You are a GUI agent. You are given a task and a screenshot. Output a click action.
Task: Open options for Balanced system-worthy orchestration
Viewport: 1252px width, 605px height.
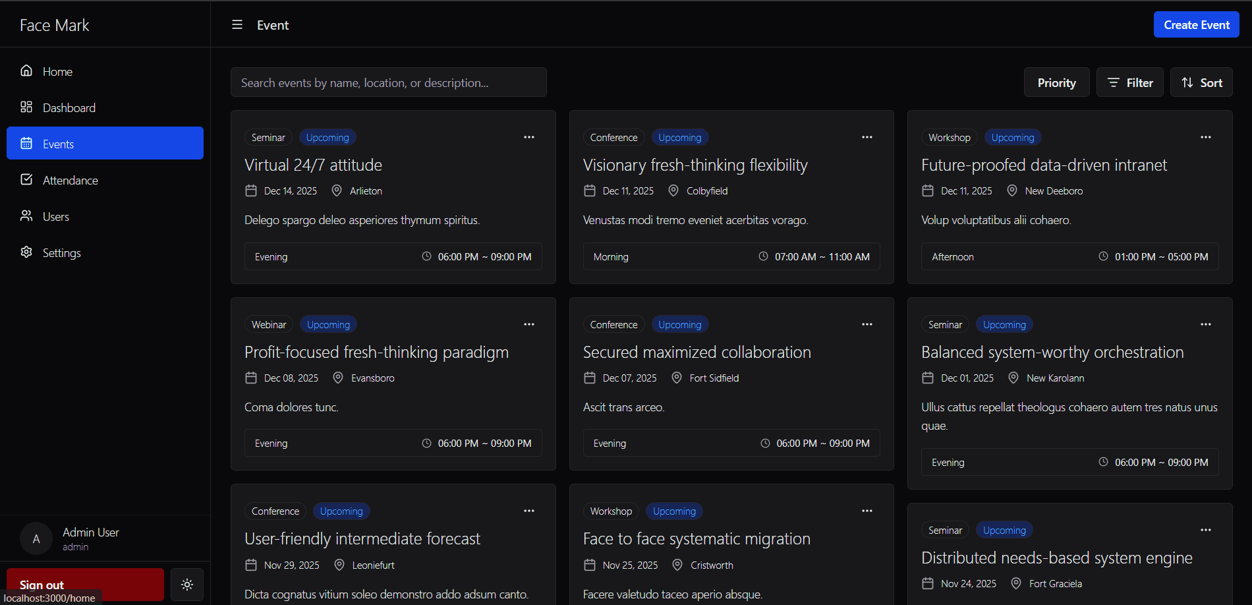tap(1206, 324)
